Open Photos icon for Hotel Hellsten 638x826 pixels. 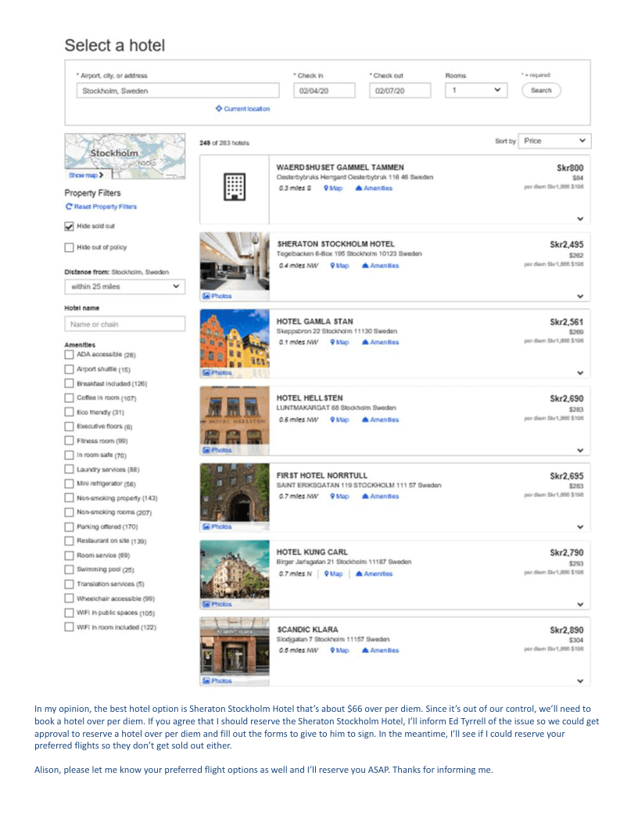[206, 450]
